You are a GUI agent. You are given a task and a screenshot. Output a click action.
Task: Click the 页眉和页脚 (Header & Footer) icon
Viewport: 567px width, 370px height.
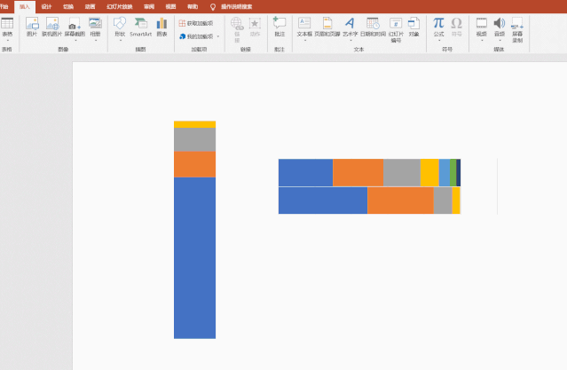[x=327, y=27]
